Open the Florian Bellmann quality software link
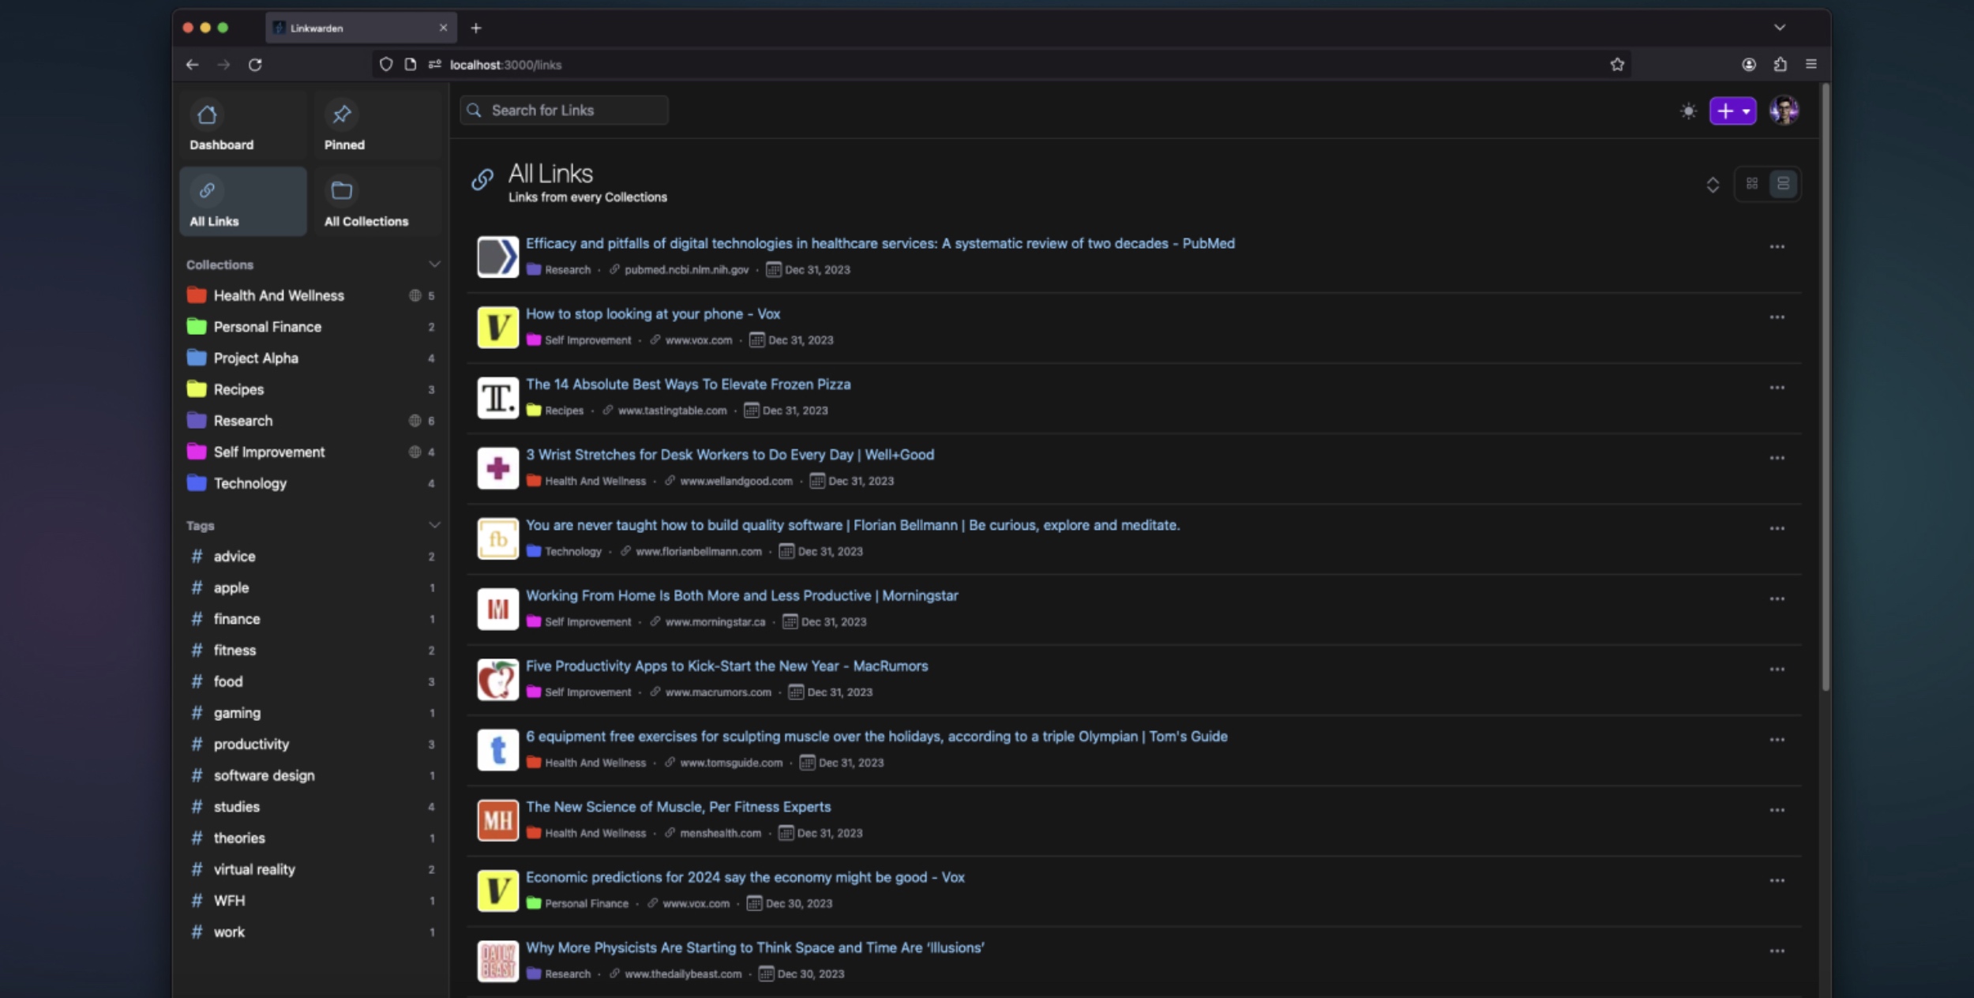This screenshot has width=1974, height=998. point(853,526)
